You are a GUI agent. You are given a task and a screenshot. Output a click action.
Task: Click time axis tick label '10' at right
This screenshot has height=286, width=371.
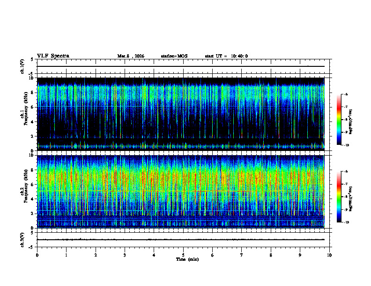329,255
